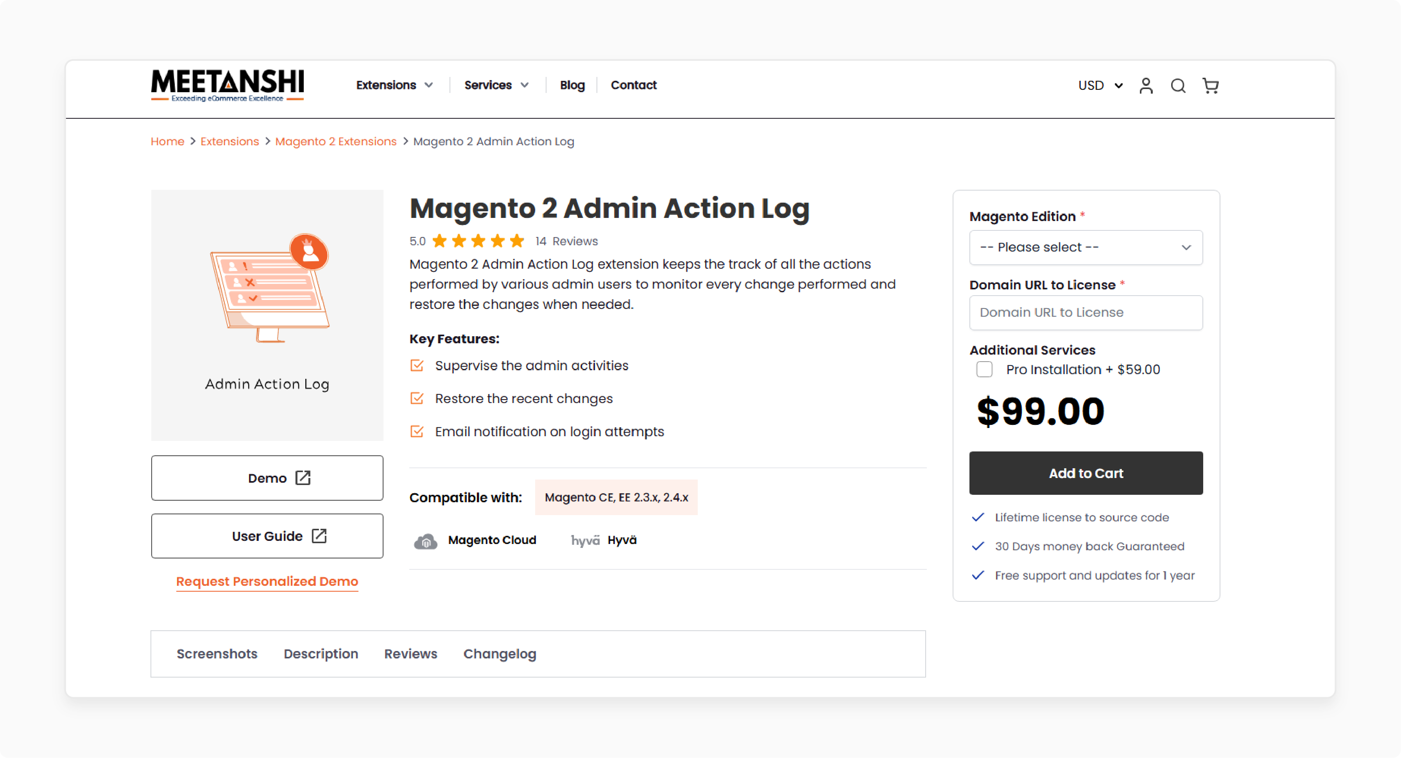Click the Meetanshi logo
This screenshot has width=1401, height=758.
pos(228,85)
